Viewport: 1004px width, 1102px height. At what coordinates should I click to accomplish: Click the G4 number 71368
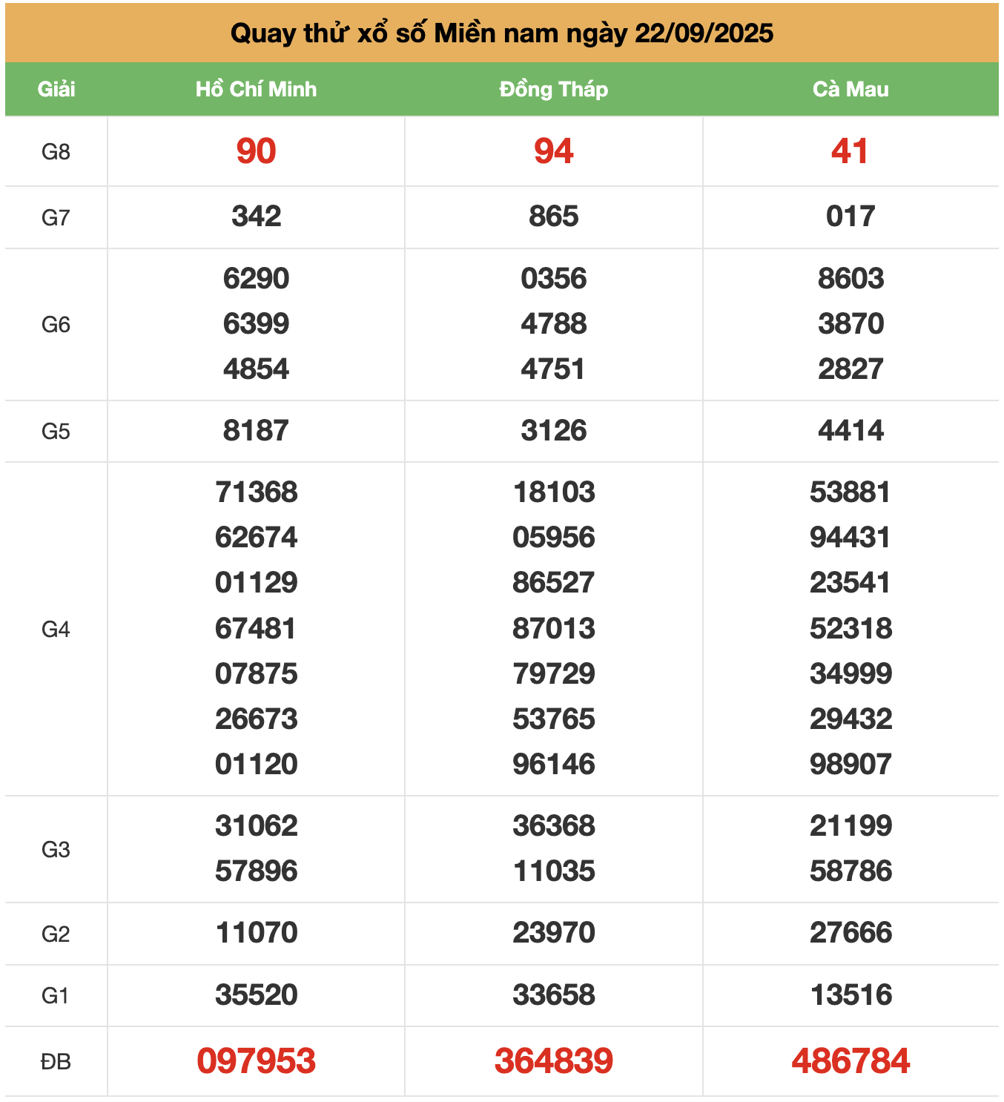pyautogui.click(x=256, y=492)
